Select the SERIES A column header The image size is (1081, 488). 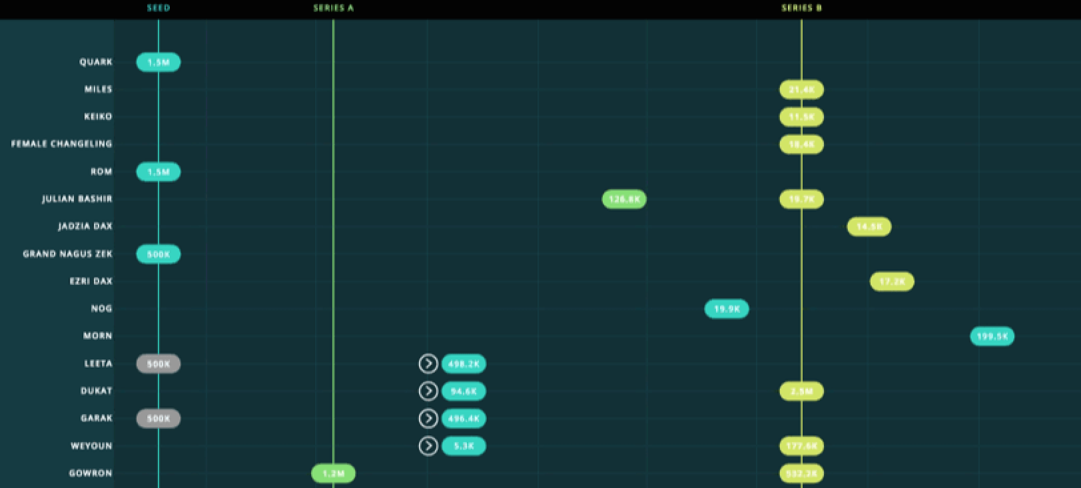point(334,8)
